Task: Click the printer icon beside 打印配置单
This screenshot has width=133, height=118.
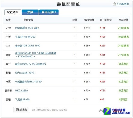Action: tap(114, 4)
